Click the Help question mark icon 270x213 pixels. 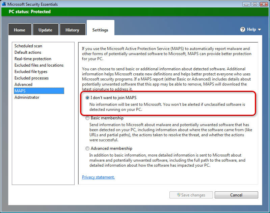point(243,30)
